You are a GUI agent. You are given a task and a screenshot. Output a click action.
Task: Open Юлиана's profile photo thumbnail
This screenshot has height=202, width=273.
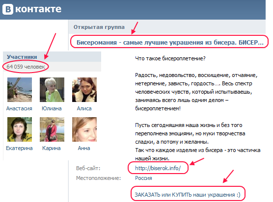tap(52, 90)
